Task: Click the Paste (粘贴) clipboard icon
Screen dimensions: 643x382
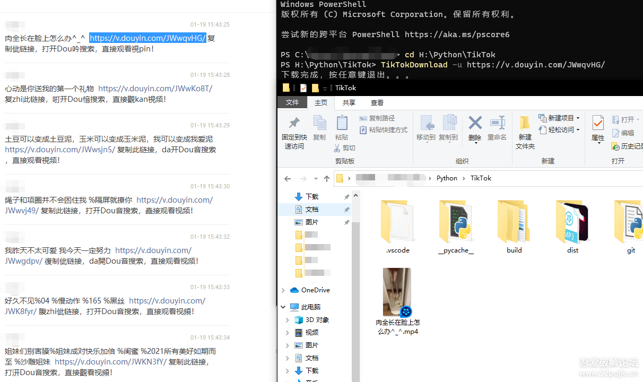Action: pos(342,123)
